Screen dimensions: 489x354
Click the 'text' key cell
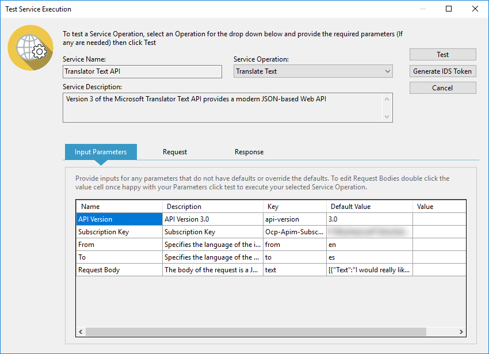click(x=295, y=270)
